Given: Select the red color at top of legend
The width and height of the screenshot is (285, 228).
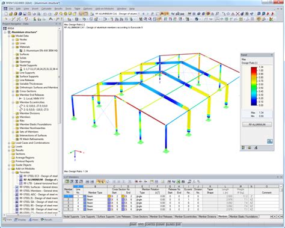Looking at the screenshot, I should point(254,69).
